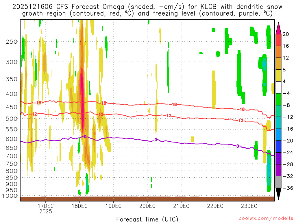Viewport: 296px width, 222px height.
Task: Click the 350 pressure level label
Action: coord(12,79)
